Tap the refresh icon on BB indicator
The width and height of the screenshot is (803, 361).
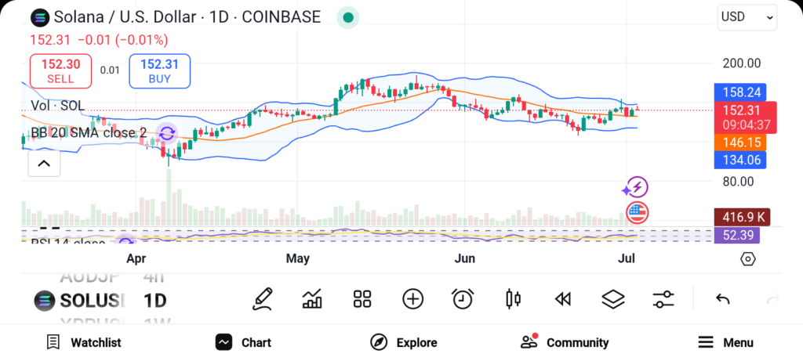[167, 133]
